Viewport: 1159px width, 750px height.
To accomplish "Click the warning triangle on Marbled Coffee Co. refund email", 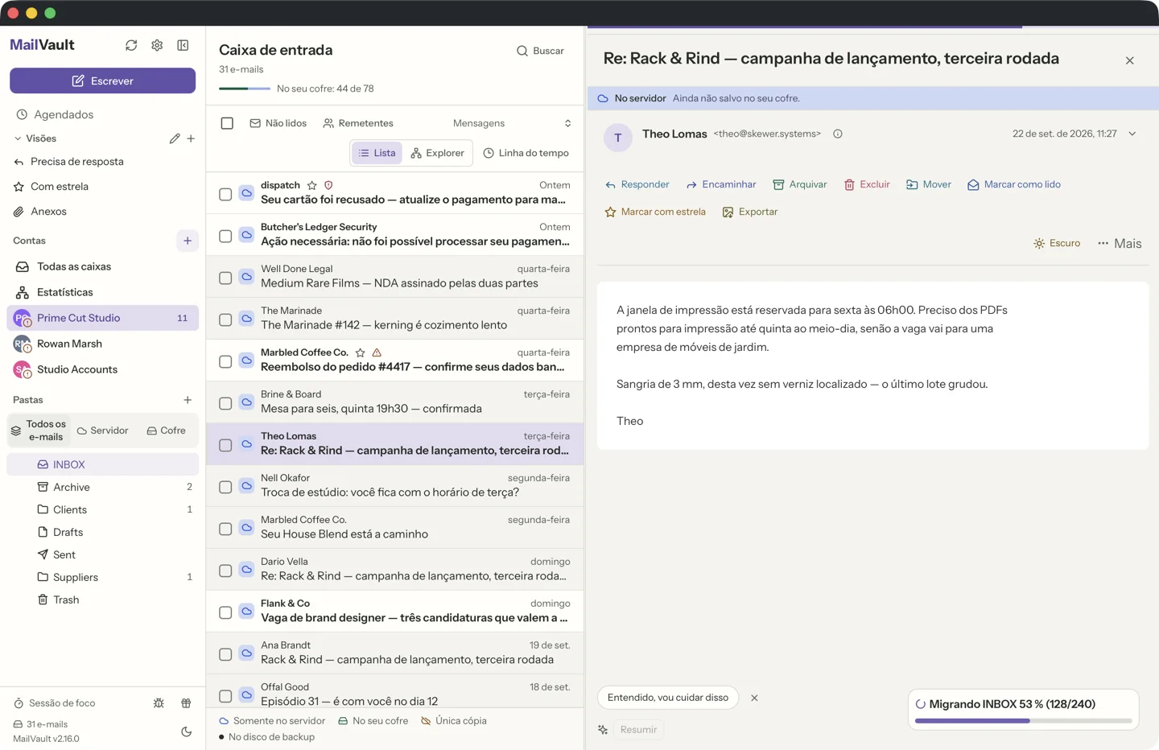I will pyautogui.click(x=377, y=352).
